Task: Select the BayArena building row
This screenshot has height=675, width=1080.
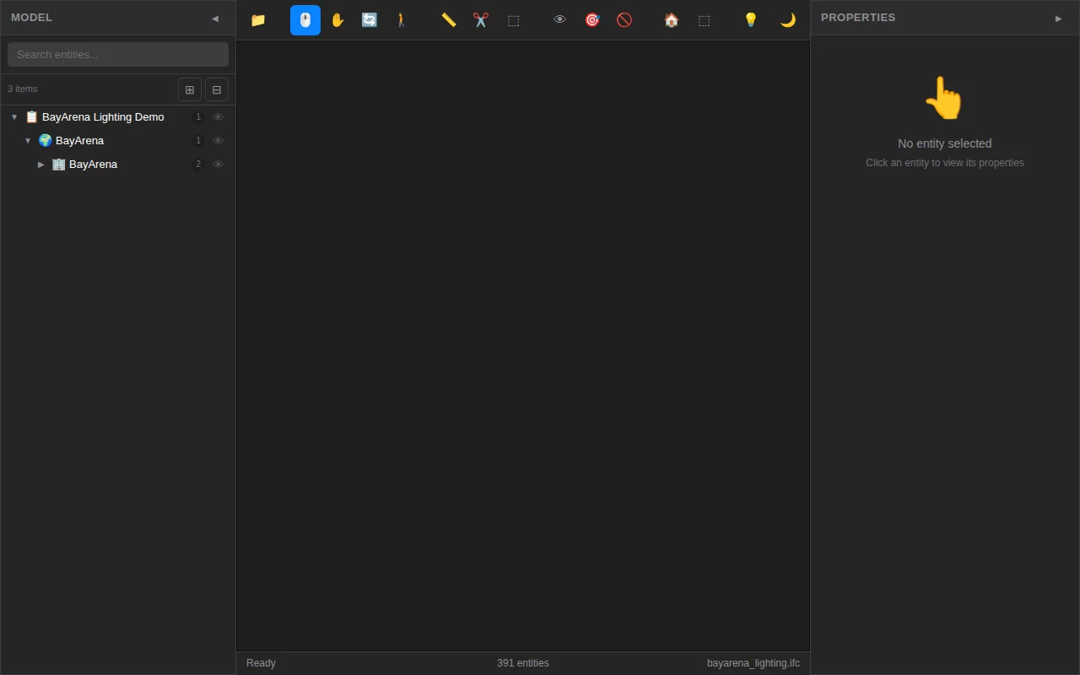Action: coord(118,165)
